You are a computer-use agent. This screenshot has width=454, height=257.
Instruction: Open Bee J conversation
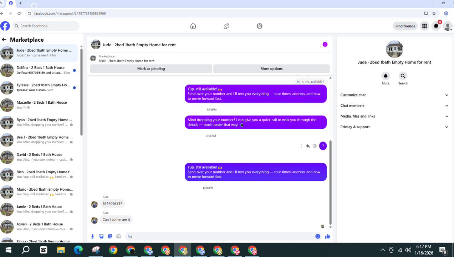(39, 140)
